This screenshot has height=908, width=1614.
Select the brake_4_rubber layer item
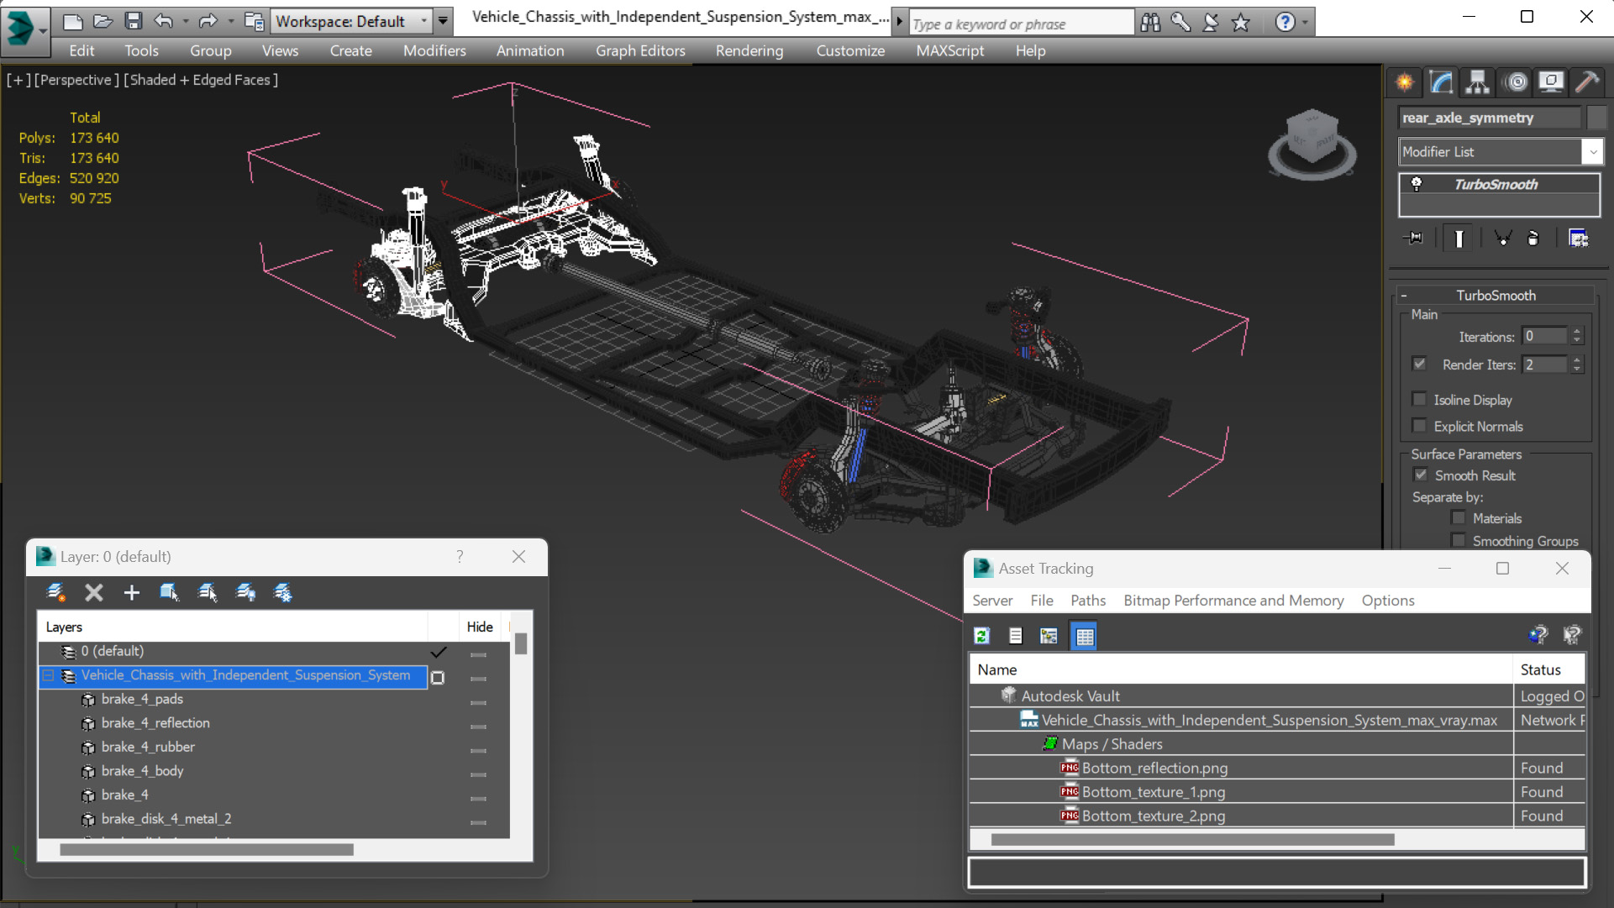tap(148, 747)
